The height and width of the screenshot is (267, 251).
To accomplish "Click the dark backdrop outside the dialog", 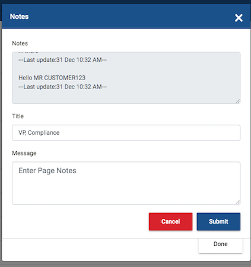I will click(x=125, y=264).
